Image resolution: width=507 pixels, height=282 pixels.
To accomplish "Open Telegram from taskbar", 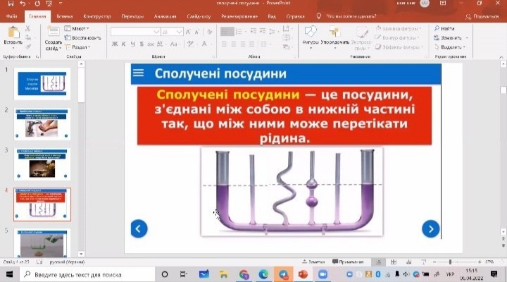I will [283, 274].
